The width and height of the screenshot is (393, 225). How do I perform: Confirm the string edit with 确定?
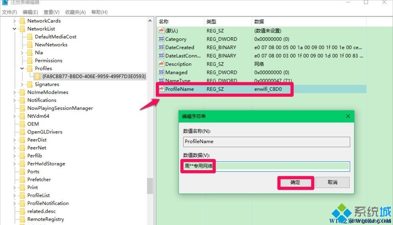(x=295, y=183)
